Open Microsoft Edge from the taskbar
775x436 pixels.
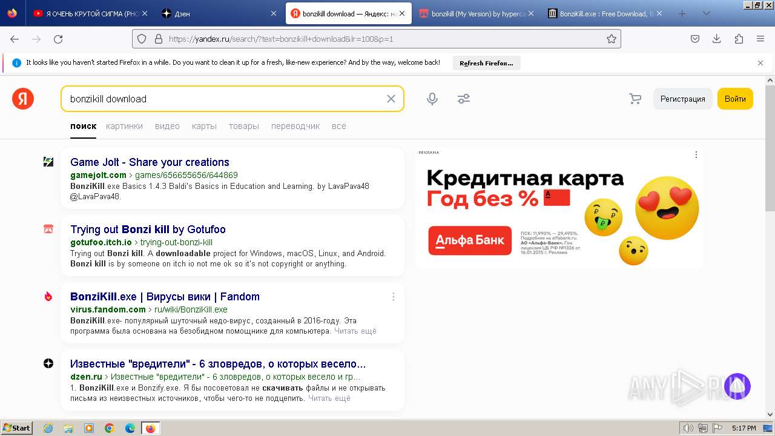click(130, 428)
